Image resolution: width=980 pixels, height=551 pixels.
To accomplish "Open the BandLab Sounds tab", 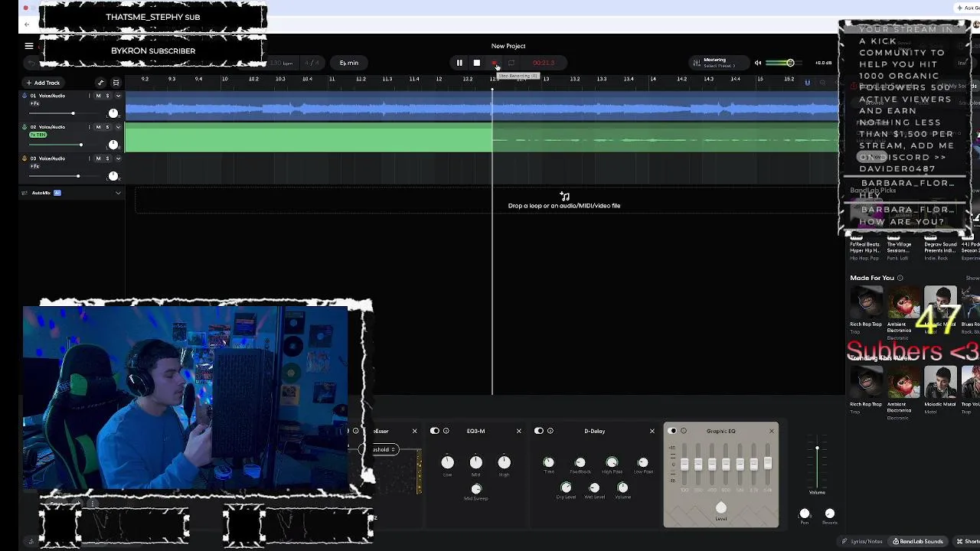I will [918, 542].
